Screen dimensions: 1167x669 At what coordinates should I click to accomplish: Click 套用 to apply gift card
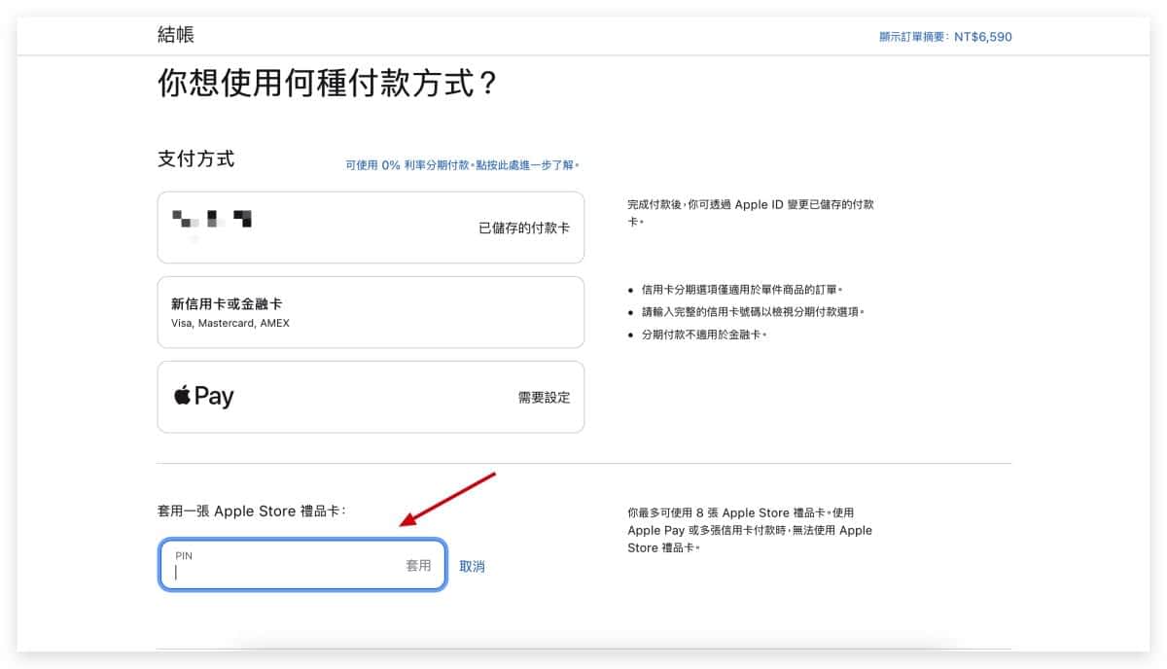click(x=418, y=565)
